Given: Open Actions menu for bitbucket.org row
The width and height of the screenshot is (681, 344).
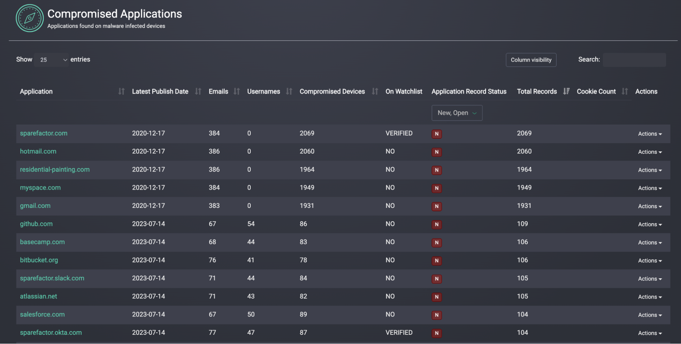Looking at the screenshot, I should (x=649, y=260).
